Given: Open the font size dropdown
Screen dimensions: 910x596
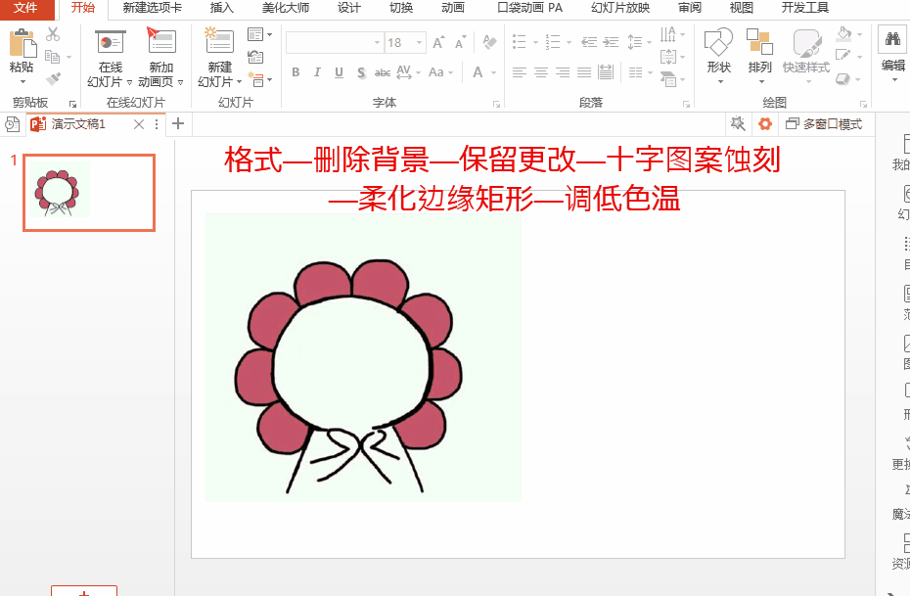Looking at the screenshot, I should click(421, 43).
